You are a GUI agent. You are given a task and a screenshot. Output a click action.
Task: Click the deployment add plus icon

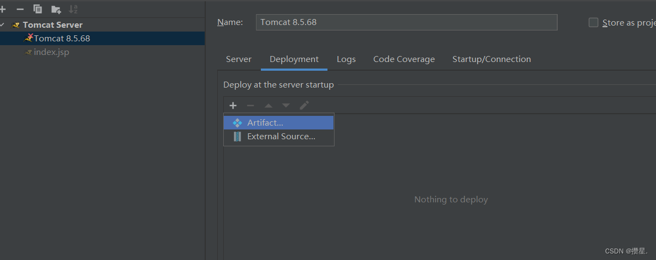pyautogui.click(x=233, y=106)
